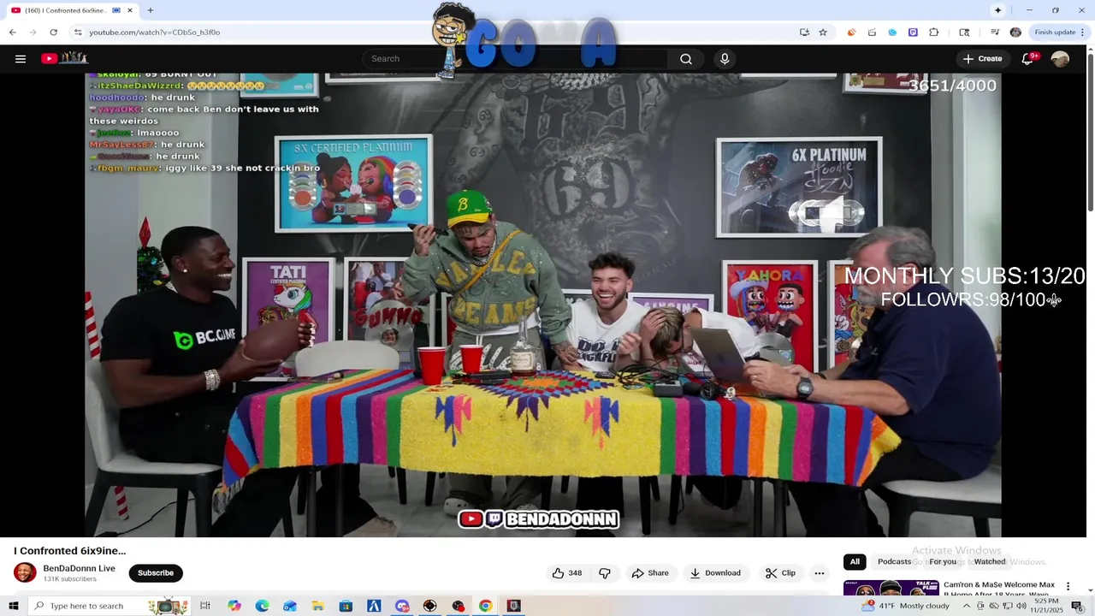
Task: Open the Windows notification center
Action: [1077, 606]
